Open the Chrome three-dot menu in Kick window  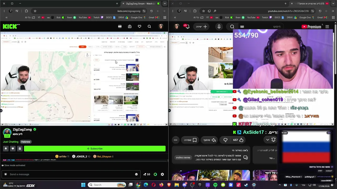[4, 11]
